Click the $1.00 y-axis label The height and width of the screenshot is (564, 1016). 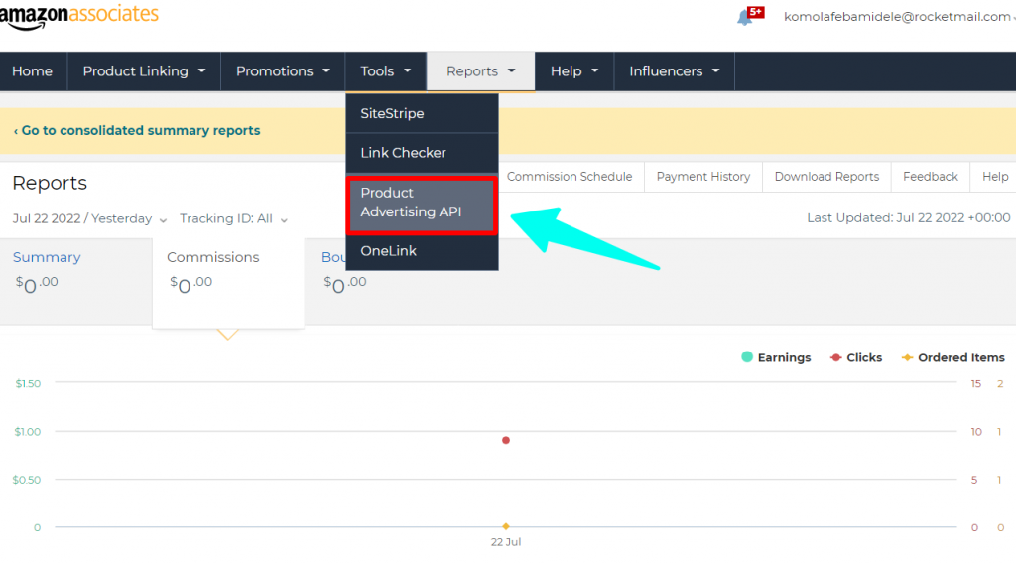pos(27,432)
